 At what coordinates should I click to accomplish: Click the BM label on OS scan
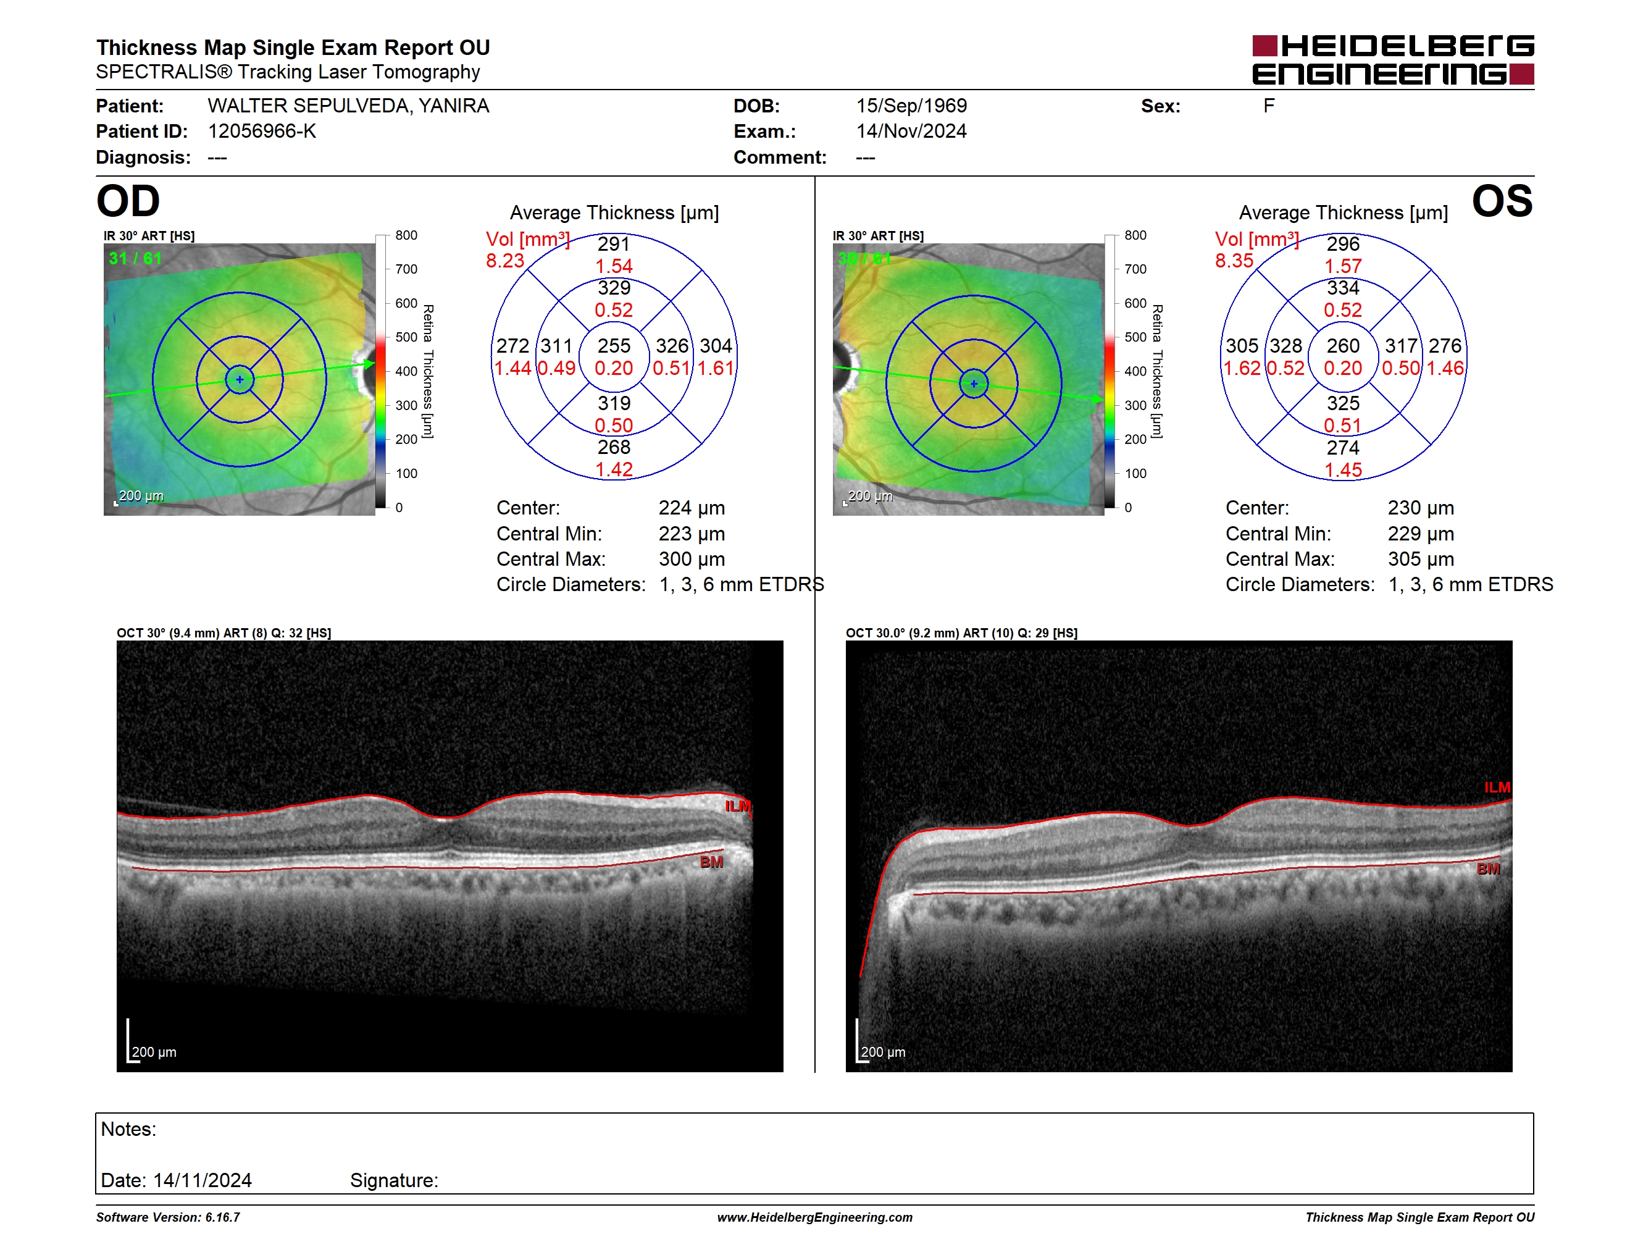click(1488, 869)
